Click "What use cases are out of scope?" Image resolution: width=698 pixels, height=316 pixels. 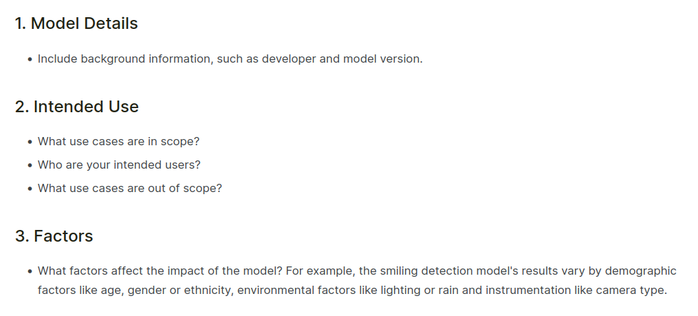[129, 188]
